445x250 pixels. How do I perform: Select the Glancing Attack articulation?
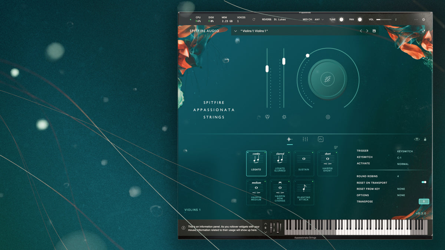304,192
